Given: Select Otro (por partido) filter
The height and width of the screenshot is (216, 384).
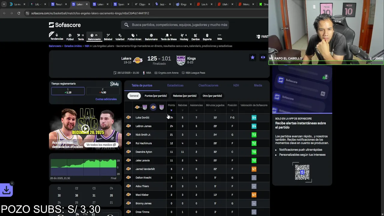Looking at the screenshot, I should coord(212,96).
